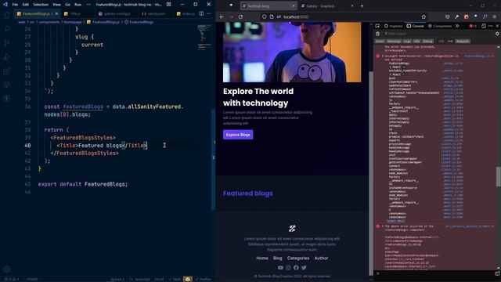Toggle the Debug console filter
This screenshot has width=501, height=282.
coord(428,42)
